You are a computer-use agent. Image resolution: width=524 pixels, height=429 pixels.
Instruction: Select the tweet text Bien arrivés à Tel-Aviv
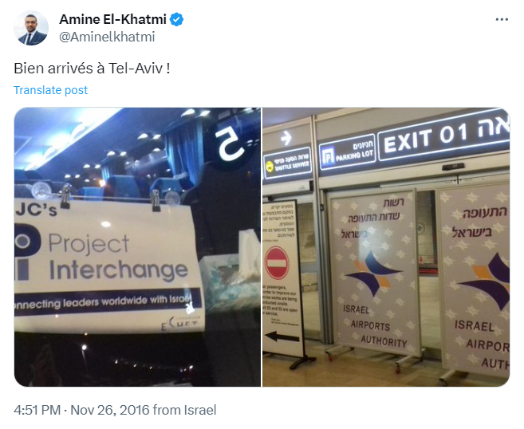92,68
